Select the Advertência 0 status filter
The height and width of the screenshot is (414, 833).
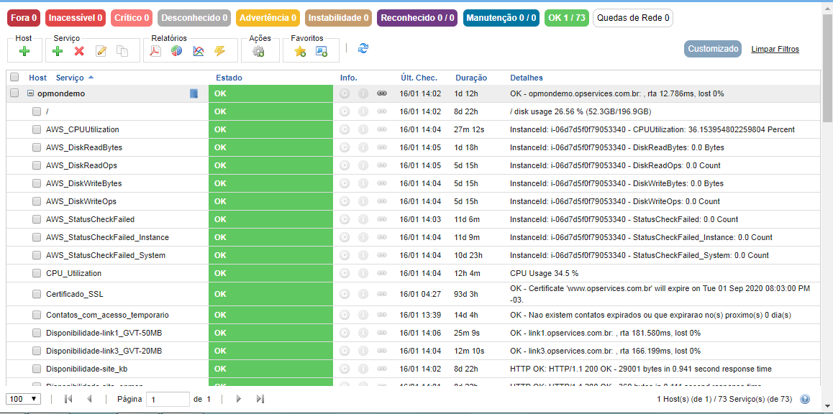pyautogui.click(x=268, y=17)
